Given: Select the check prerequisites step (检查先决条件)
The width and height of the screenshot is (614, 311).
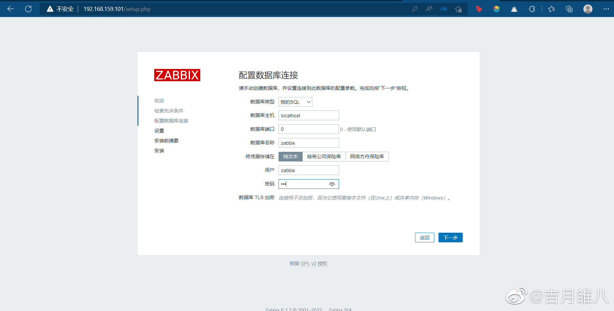Looking at the screenshot, I should 169,111.
